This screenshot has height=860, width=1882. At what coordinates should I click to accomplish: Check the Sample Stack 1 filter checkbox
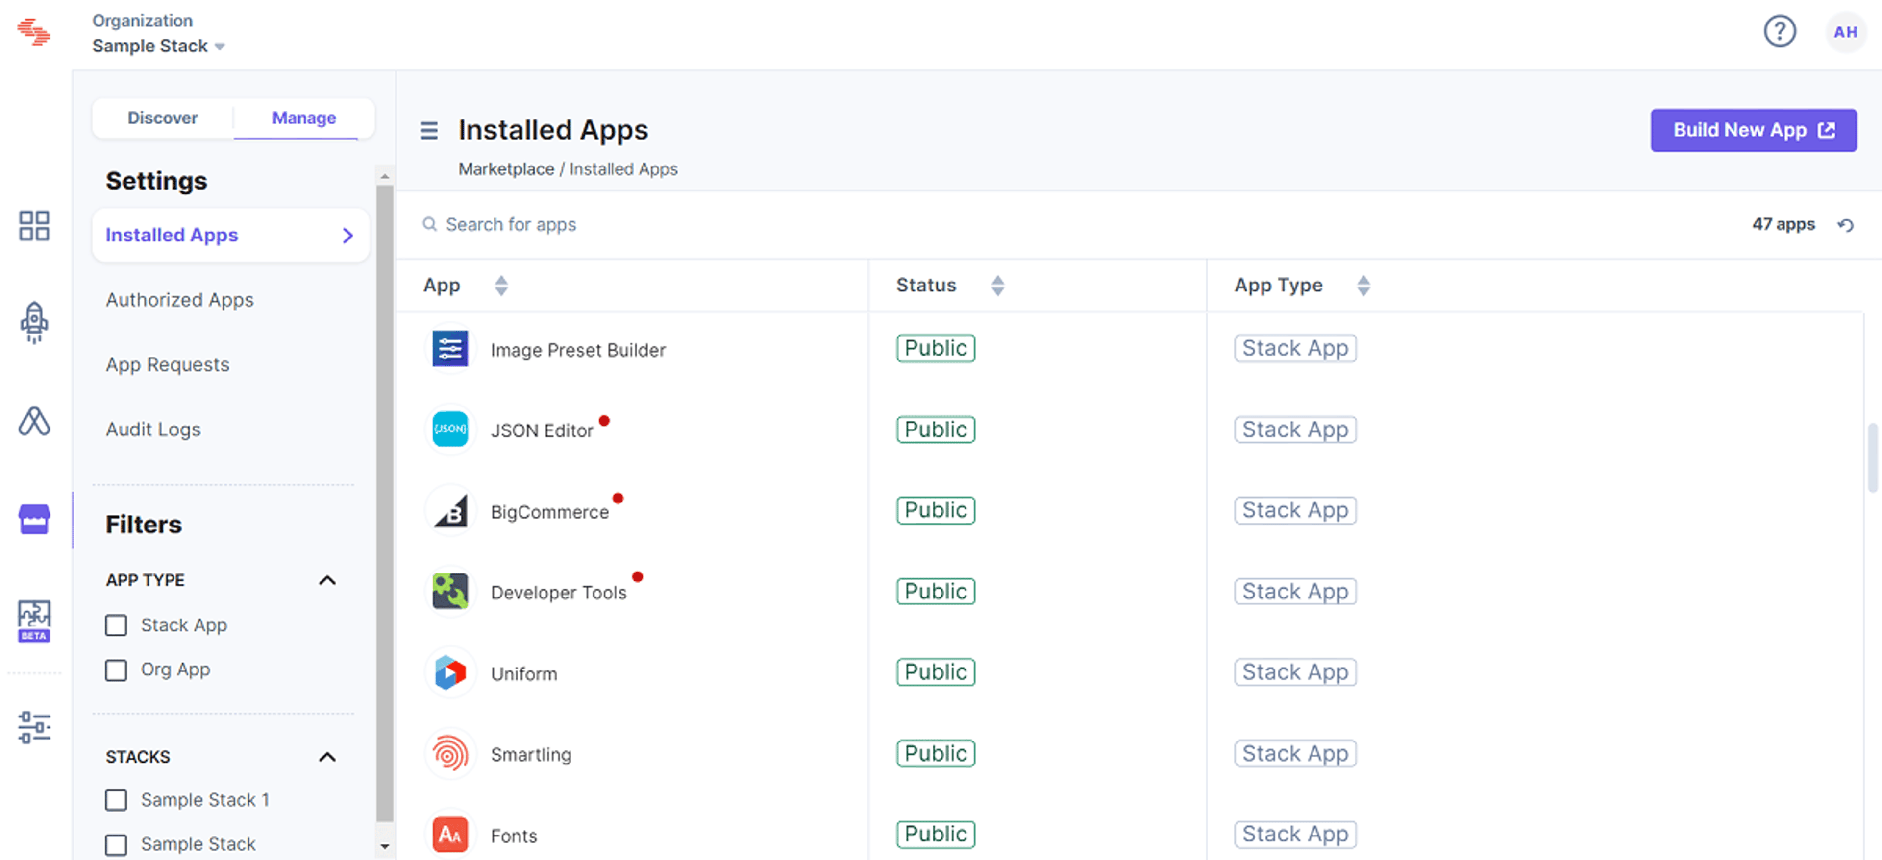[x=116, y=800]
